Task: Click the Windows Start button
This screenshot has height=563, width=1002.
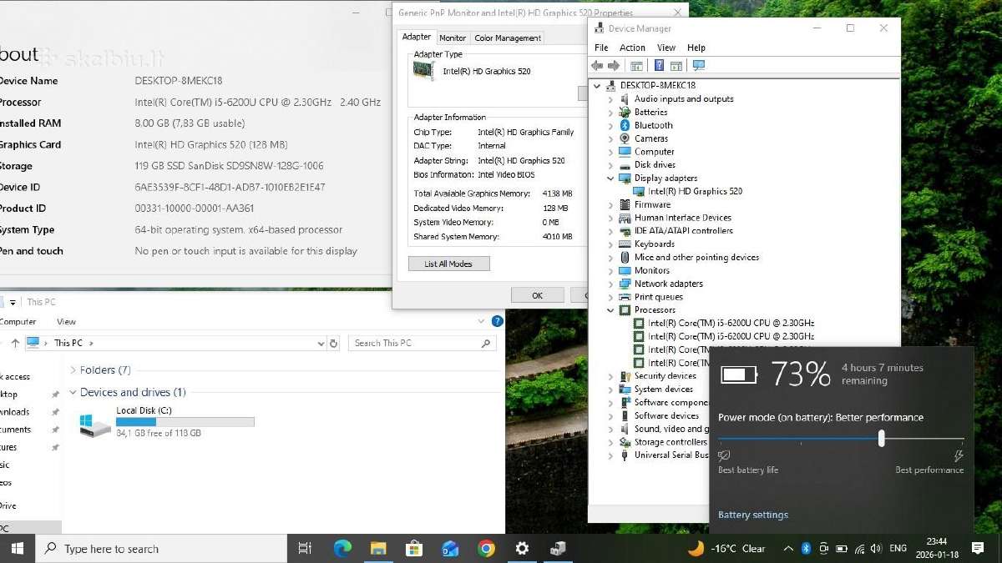Action: (x=18, y=548)
